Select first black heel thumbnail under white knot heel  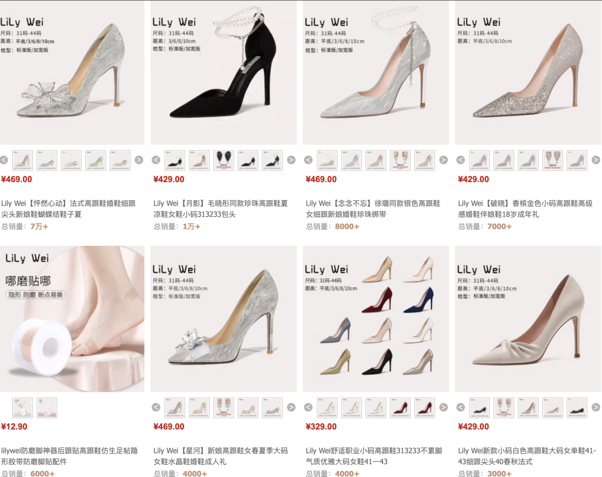[479, 407]
